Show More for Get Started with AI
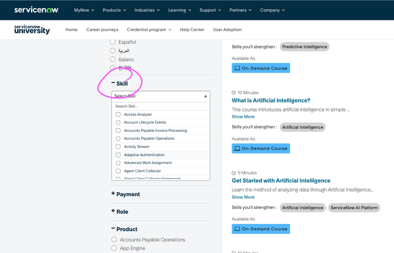Image resolution: width=394 pixels, height=253 pixels. pos(243,197)
